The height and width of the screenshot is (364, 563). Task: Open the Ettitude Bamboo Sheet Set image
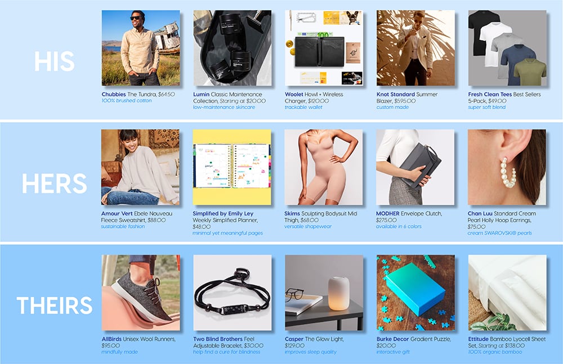pos(507,293)
